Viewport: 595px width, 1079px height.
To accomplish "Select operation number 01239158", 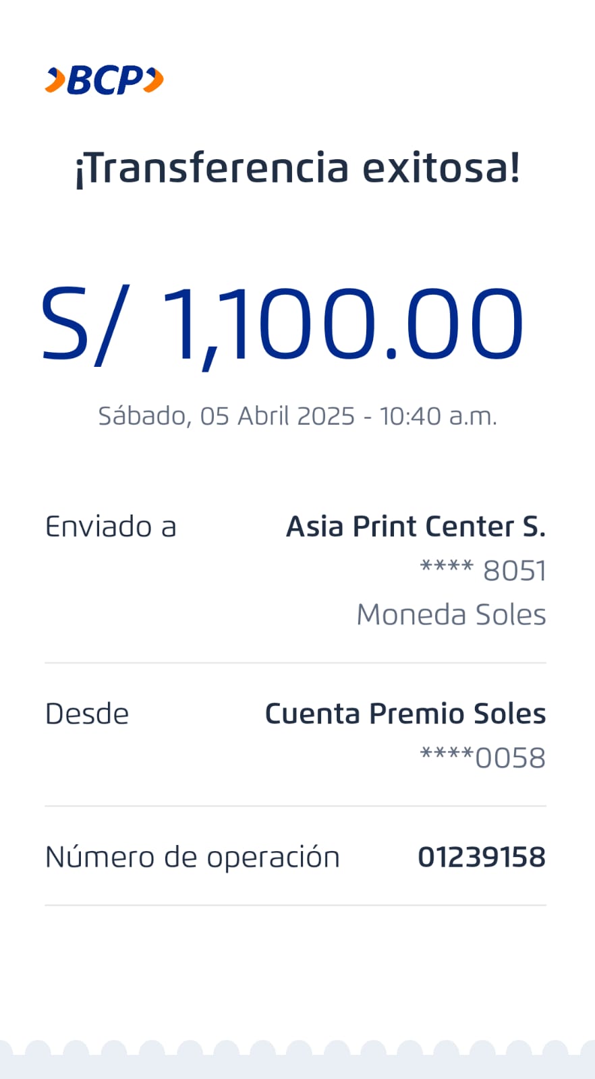I will (x=482, y=857).
